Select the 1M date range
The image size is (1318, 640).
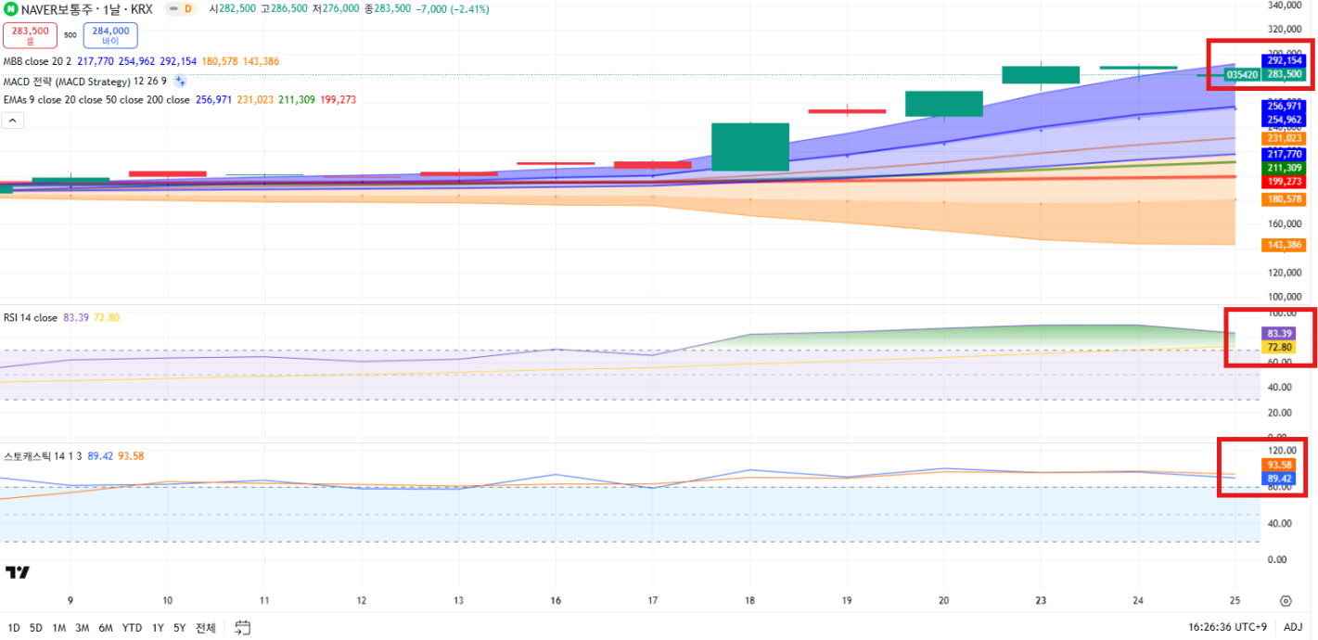(x=58, y=628)
